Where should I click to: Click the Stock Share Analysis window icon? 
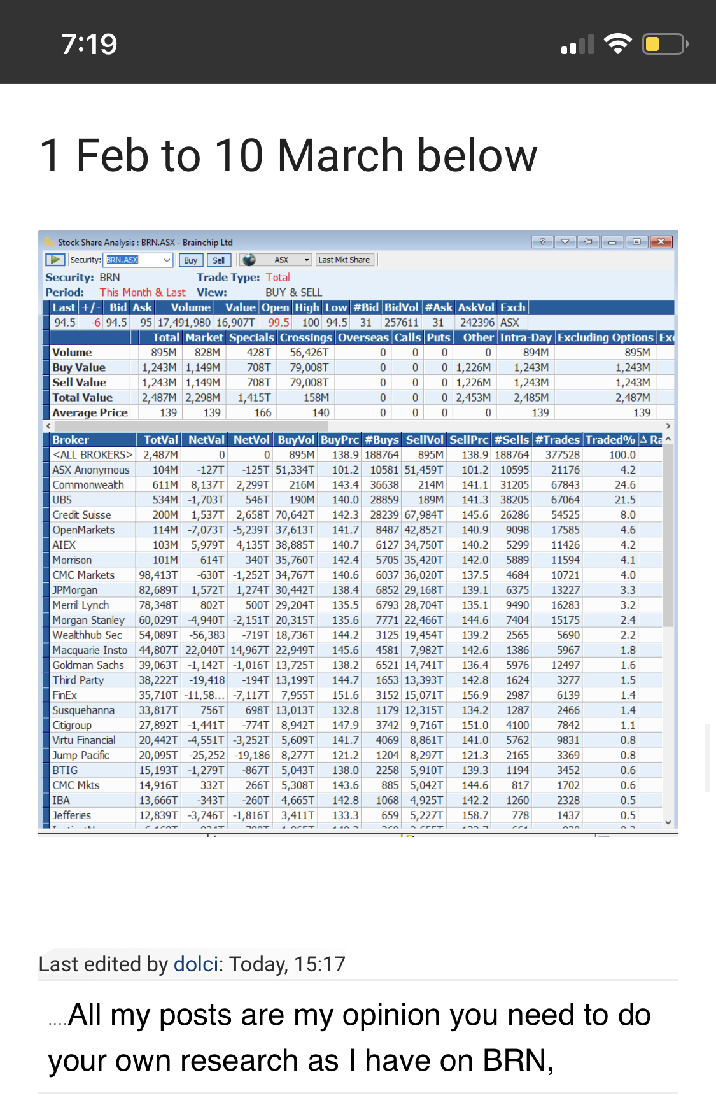point(49,243)
